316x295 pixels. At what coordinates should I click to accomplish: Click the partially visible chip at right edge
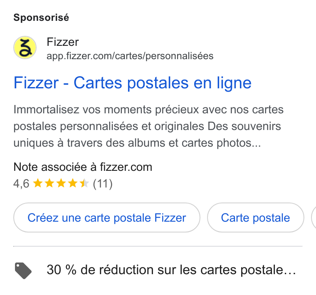314,217
